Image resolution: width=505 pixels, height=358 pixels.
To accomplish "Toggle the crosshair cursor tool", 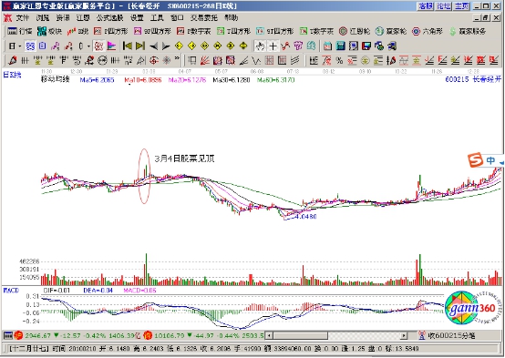I will point(273,46).
